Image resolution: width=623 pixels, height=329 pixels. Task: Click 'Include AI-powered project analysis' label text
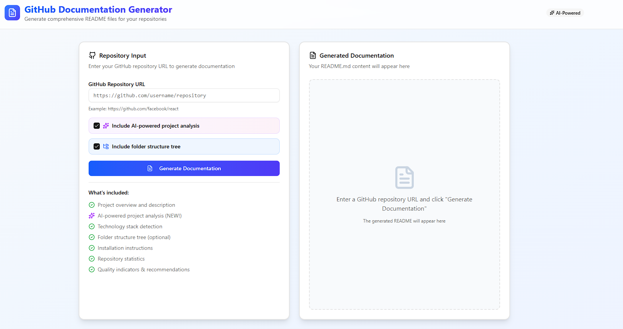[156, 126]
